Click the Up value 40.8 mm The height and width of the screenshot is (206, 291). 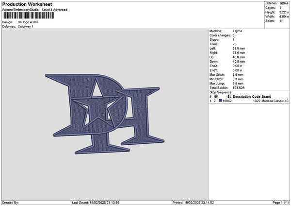[x=239, y=57]
